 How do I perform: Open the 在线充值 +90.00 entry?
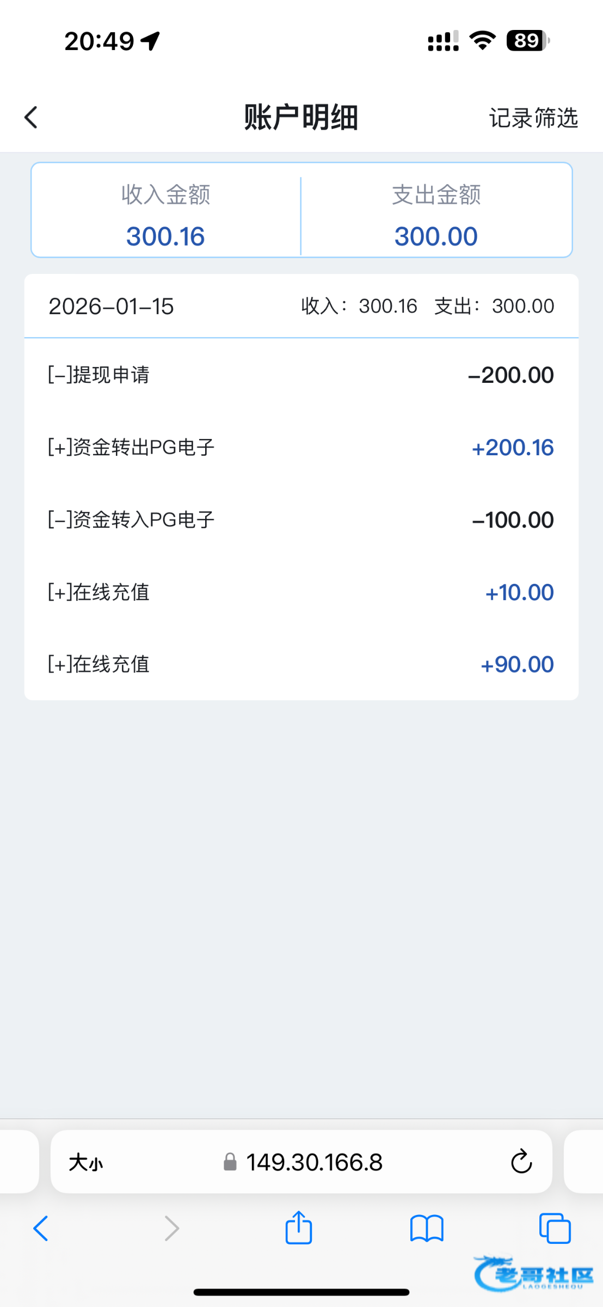click(x=301, y=664)
